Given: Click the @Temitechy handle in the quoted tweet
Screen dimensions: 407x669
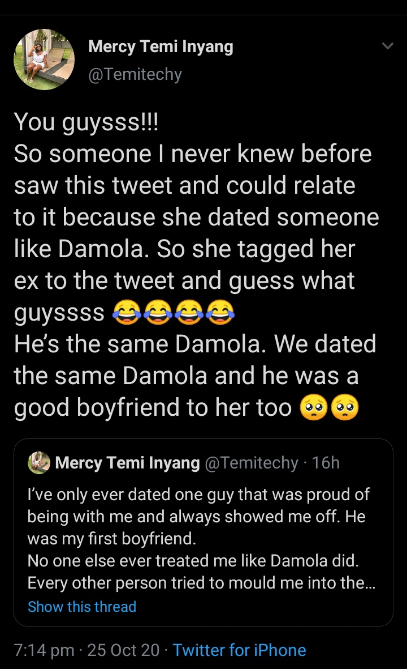Looking at the screenshot, I should 251,463.
